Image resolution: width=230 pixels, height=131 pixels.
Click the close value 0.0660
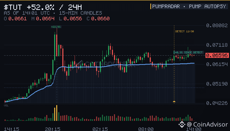100,19
